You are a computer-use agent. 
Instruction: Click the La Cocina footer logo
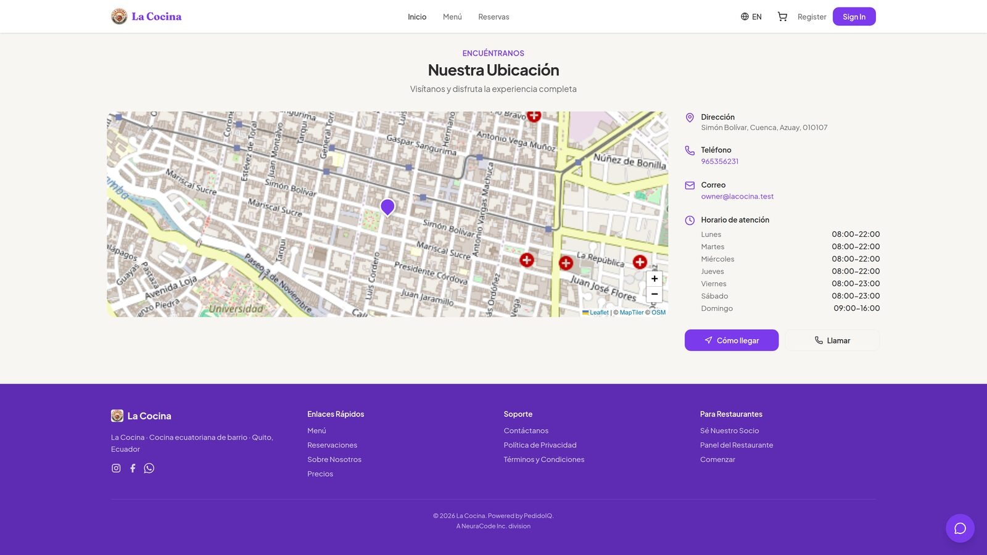141,416
